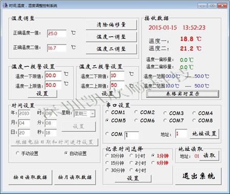Click the 温度一调整 button

click(111, 37)
